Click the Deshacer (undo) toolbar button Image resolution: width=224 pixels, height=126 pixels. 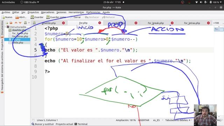point(92,17)
